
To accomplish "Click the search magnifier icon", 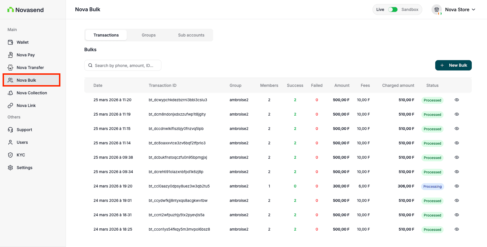I will [x=90, y=65].
